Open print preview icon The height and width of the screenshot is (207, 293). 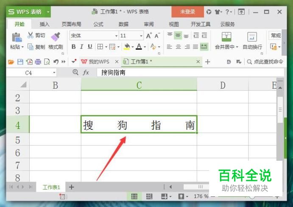click(47, 62)
